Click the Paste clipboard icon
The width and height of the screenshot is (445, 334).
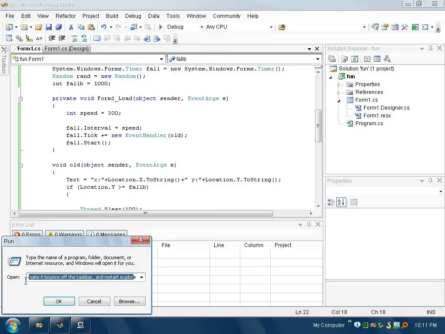click(x=91, y=27)
